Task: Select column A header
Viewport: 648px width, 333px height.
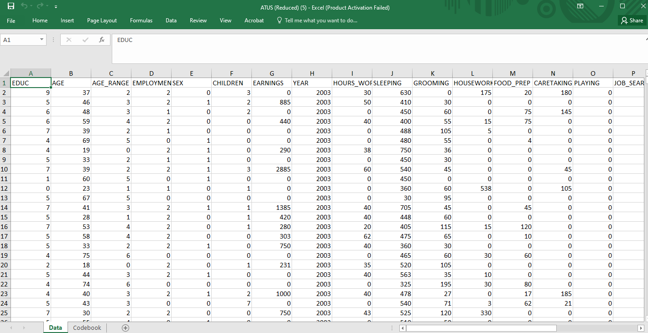Action: click(x=31, y=73)
